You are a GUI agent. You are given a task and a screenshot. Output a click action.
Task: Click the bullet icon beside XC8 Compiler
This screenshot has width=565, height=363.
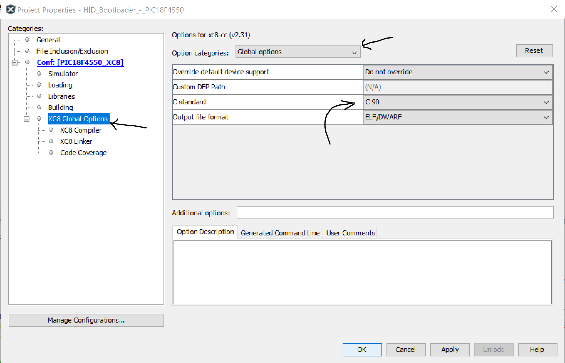[51, 130]
